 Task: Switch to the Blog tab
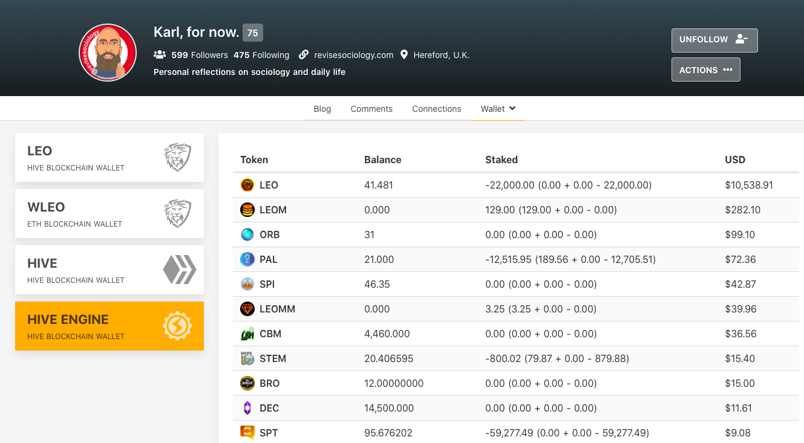coord(322,109)
